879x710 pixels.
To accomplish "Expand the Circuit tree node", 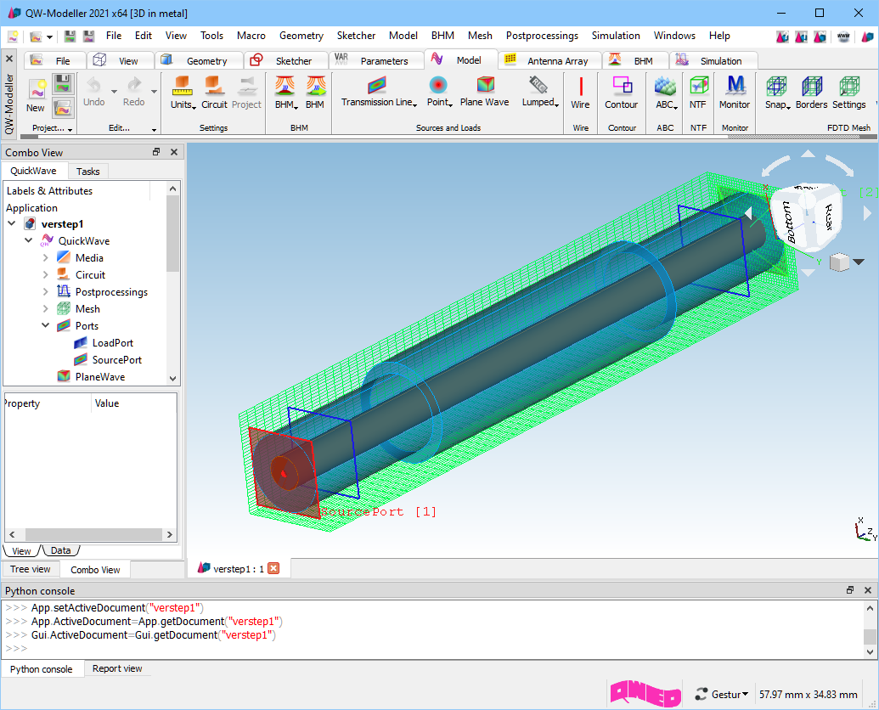I will tap(45, 274).
